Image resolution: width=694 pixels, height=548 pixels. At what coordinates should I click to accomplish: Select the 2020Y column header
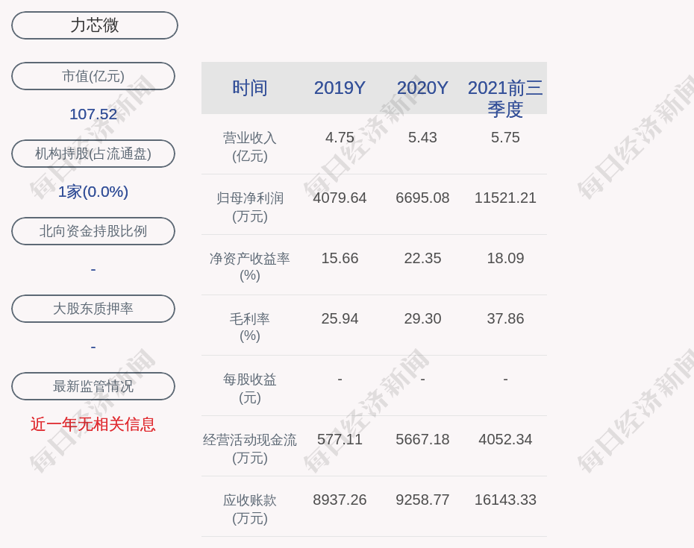pyautogui.click(x=422, y=88)
